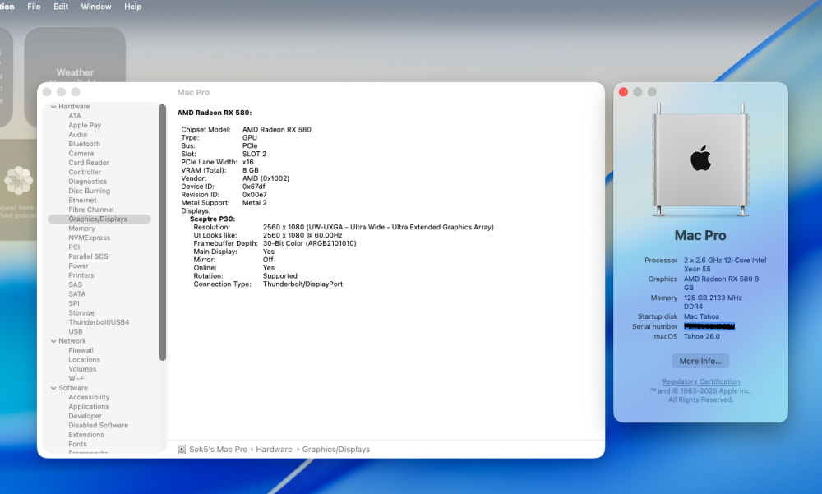Click the Device ID value 0x67df
This screenshot has height=494, width=822.
(x=254, y=187)
